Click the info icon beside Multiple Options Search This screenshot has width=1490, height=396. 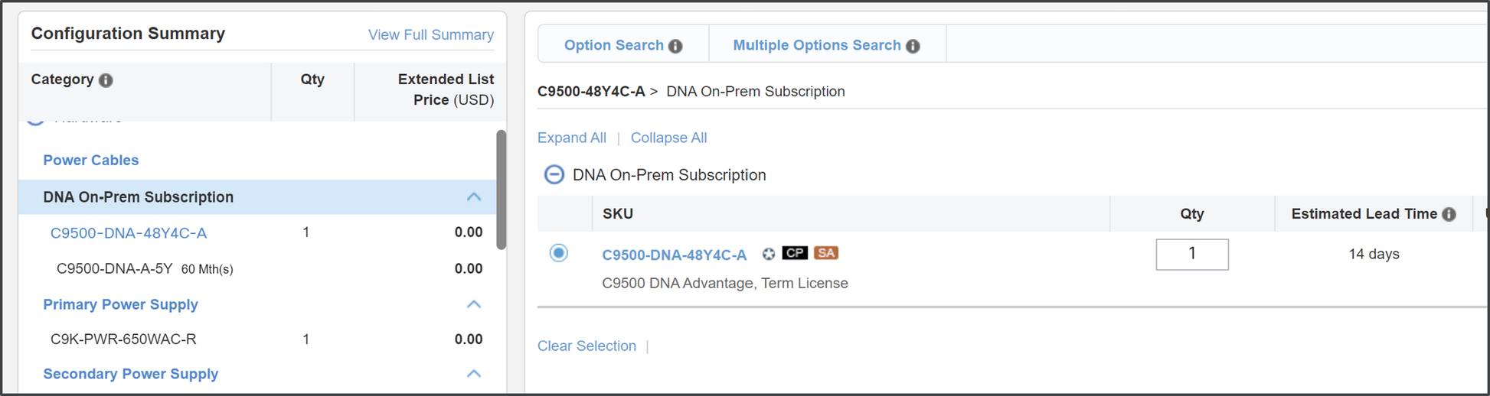tap(913, 46)
